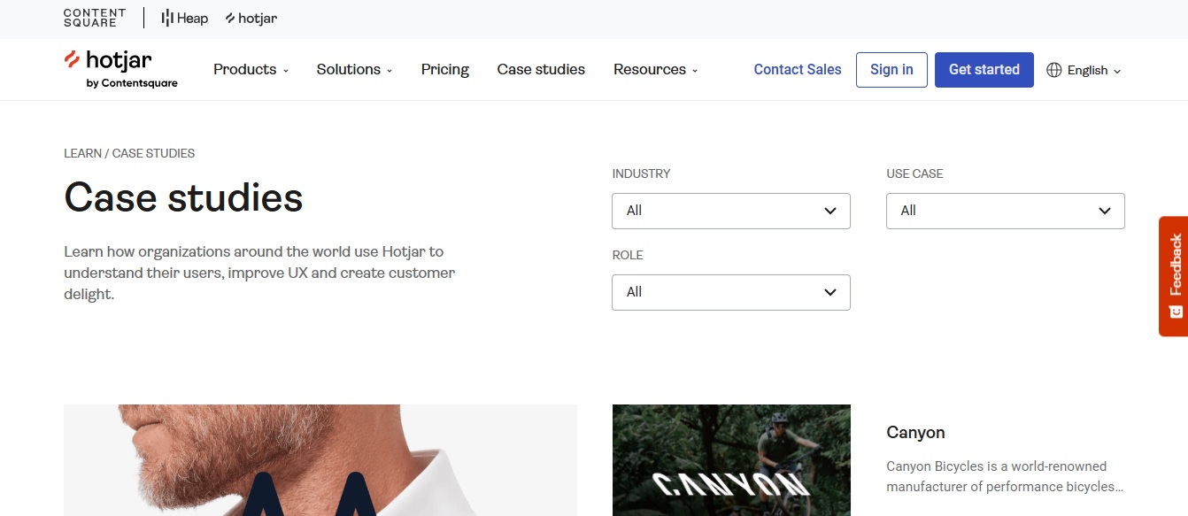Click the globe language icon
Image resolution: width=1188 pixels, height=516 pixels.
(1053, 70)
